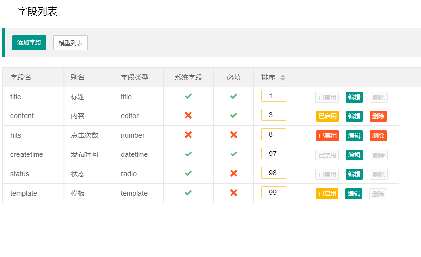This screenshot has width=421, height=257.
Task: Click the 系统字段 checkmark for template row
Action: pos(188,193)
